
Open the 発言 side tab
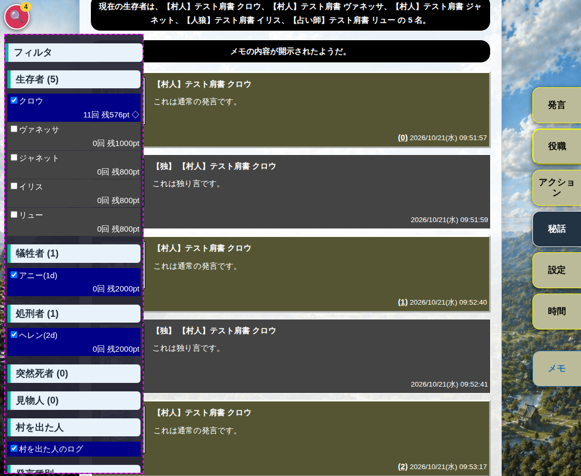557,105
